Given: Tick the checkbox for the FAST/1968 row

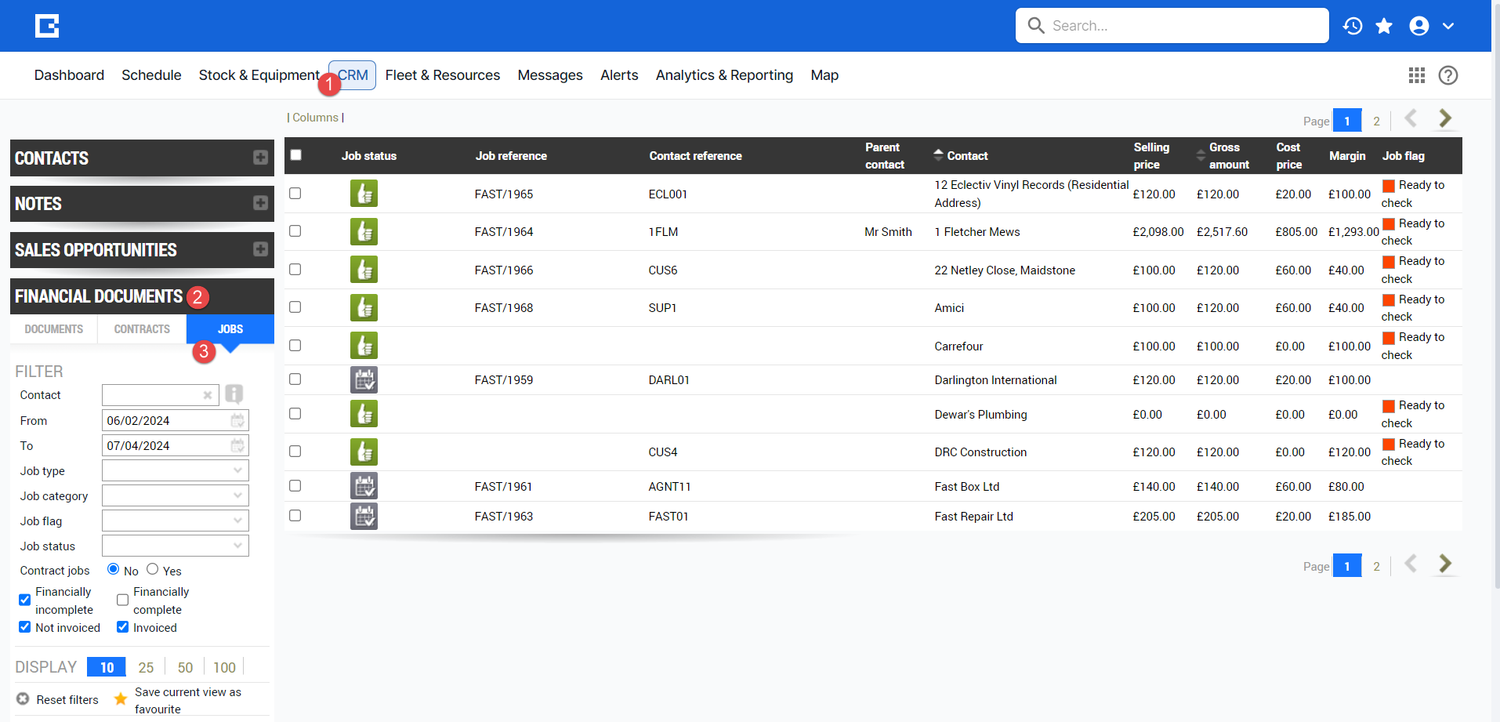Looking at the screenshot, I should point(295,307).
